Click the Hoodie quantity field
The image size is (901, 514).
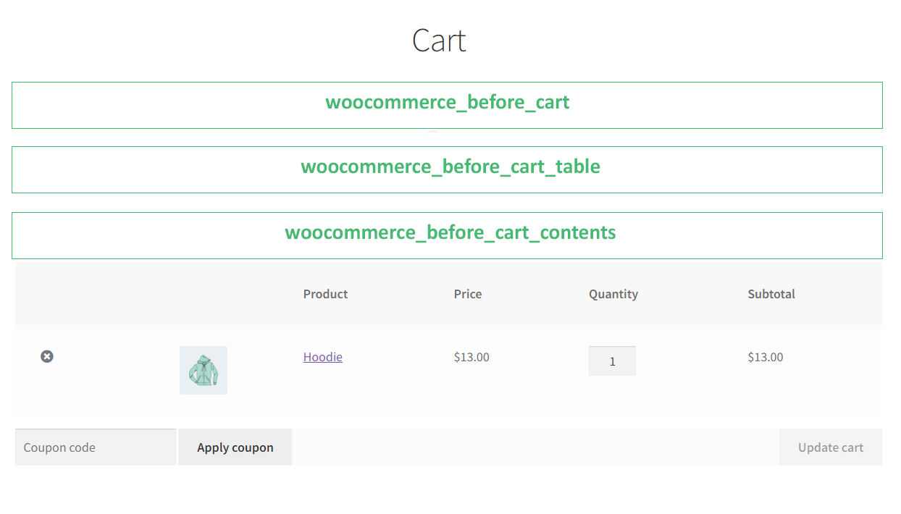[x=612, y=361]
